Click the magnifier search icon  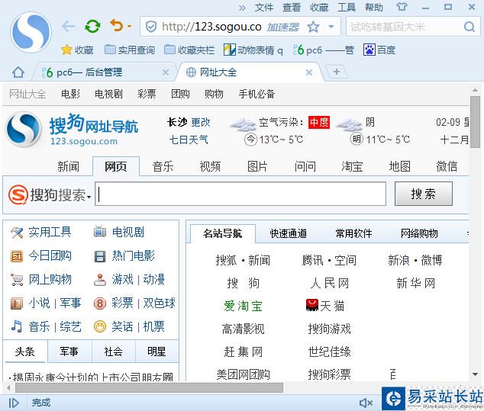tap(469, 27)
